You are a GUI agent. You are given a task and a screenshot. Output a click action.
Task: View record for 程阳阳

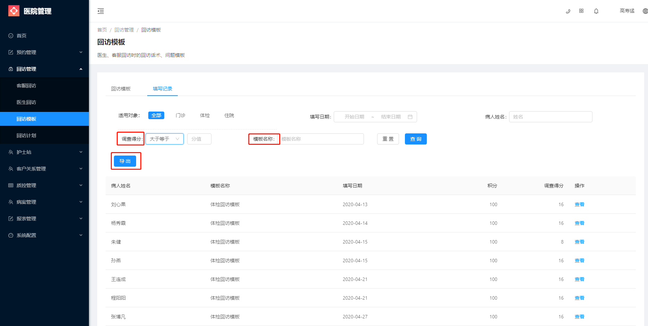click(579, 298)
